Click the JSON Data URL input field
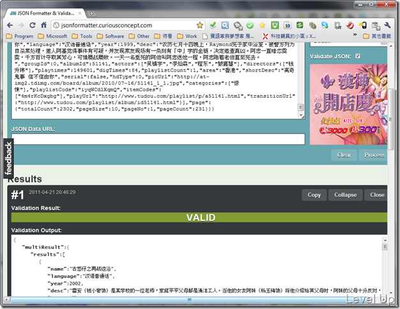 pyautogui.click(x=158, y=139)
